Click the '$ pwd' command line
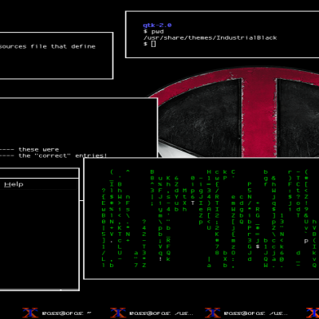 153,31
